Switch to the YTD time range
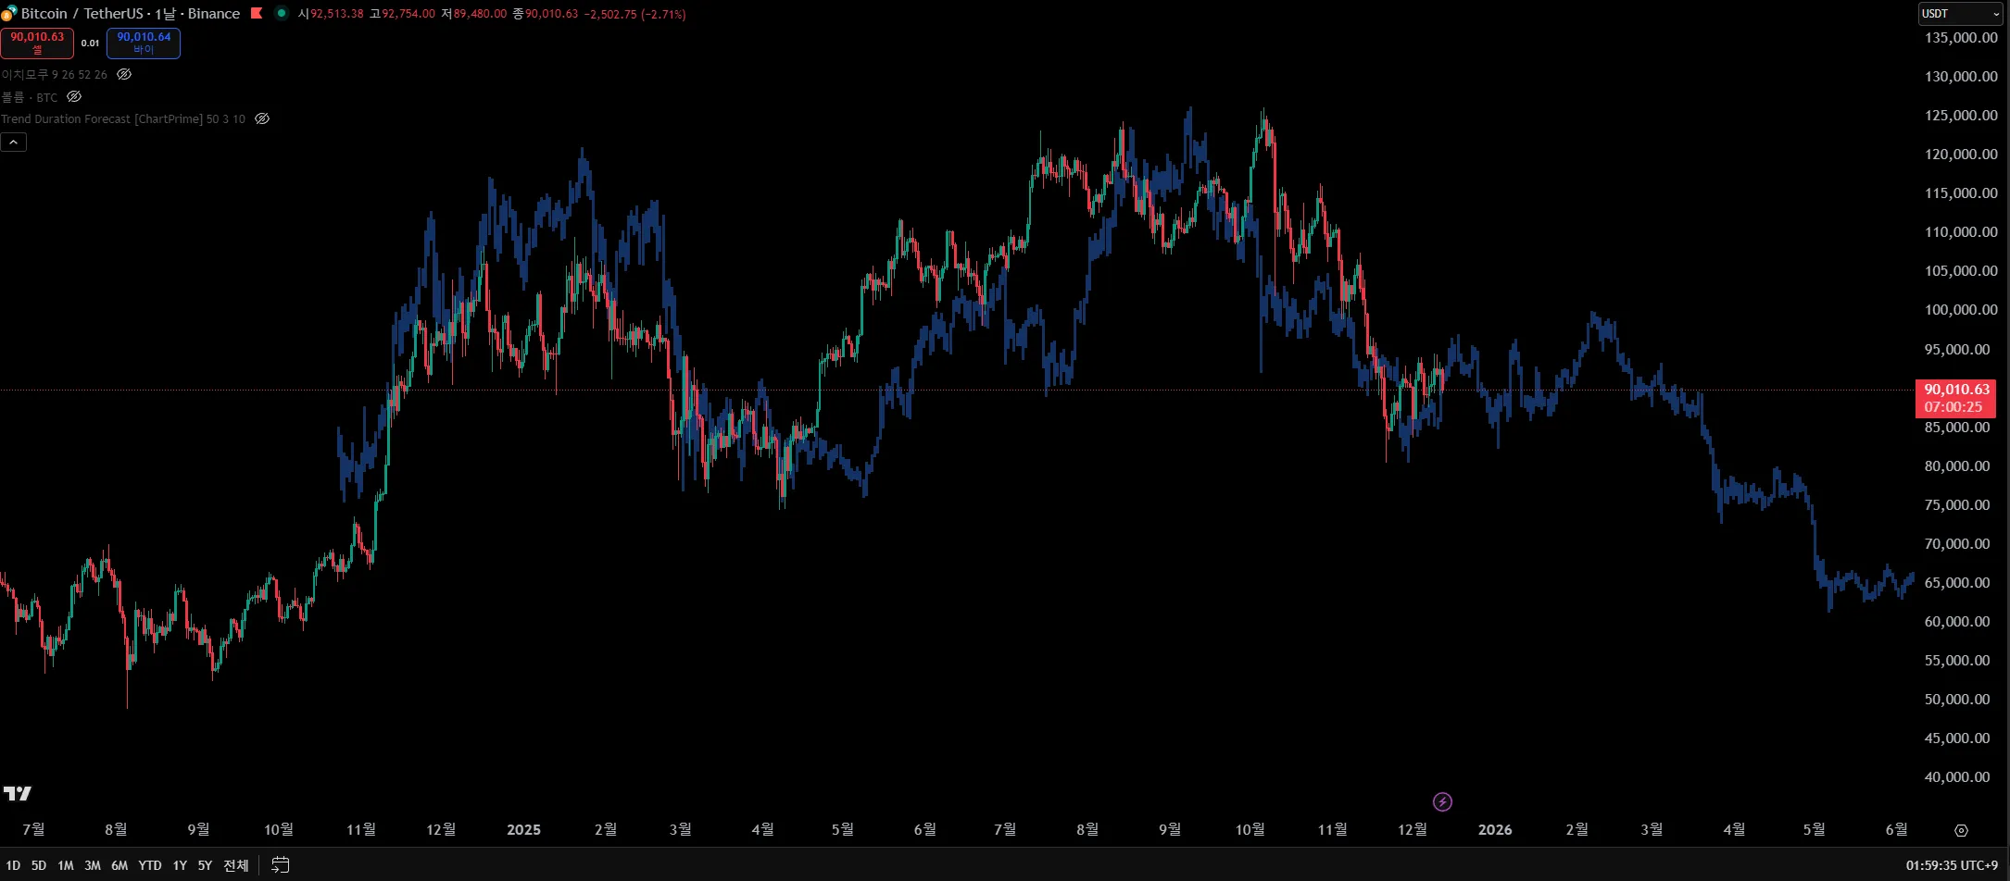The image size is (2010, 881). coord(149,865)
